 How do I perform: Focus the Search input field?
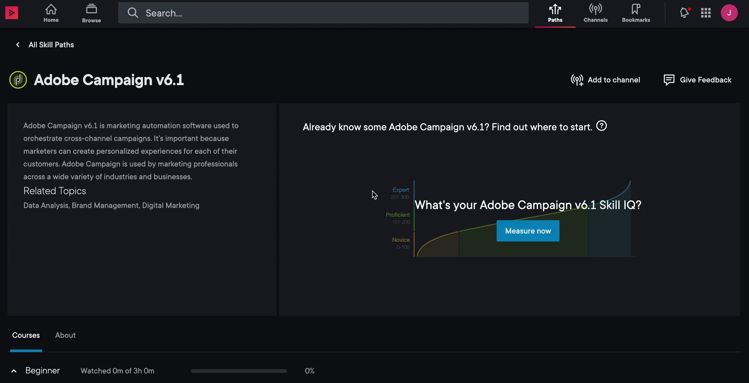click(x=323, y=13)
